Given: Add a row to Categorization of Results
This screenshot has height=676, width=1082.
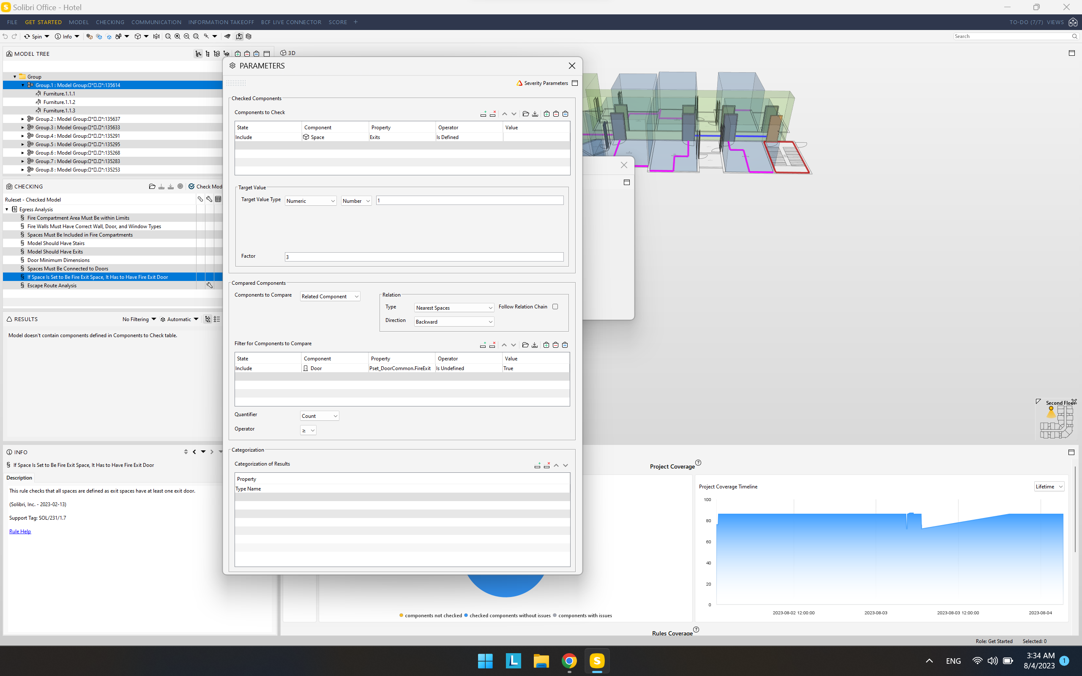Looking at the screenshot, I should coord(538,466).
